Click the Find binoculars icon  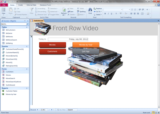pos(90,10)
